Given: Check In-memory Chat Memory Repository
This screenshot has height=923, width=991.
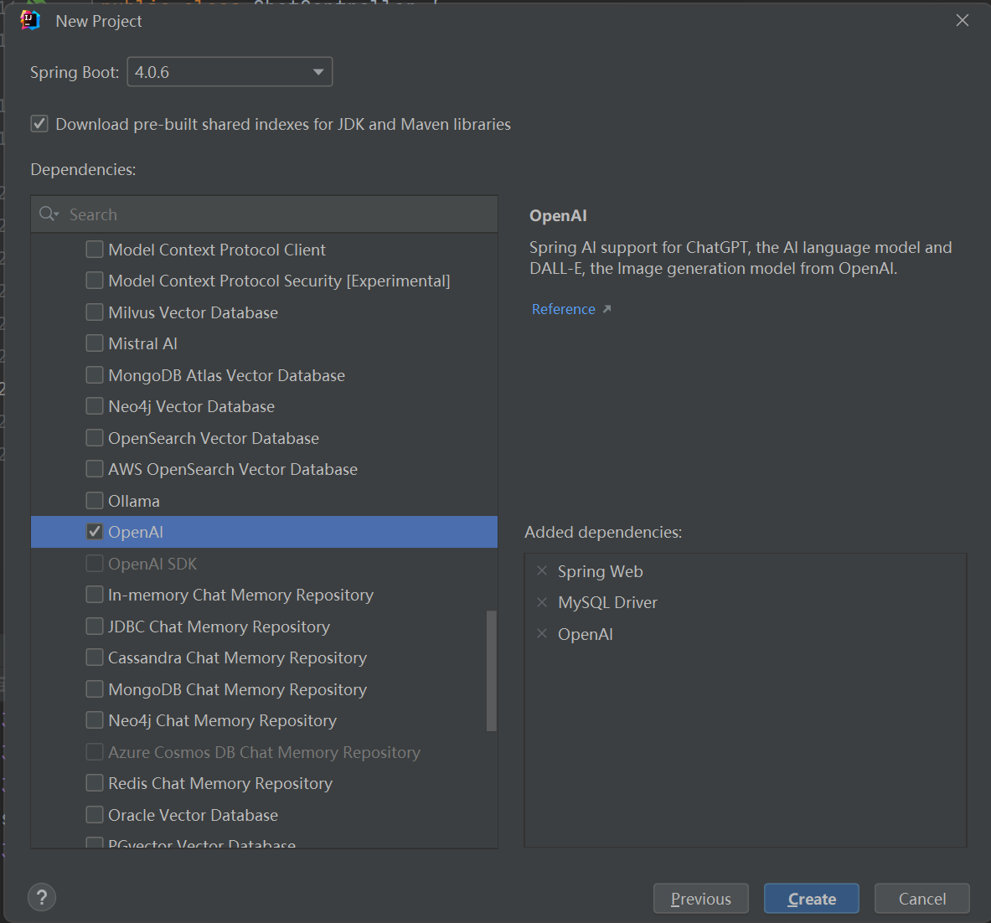Looking at the screenshot, I should tap(94, 596).
